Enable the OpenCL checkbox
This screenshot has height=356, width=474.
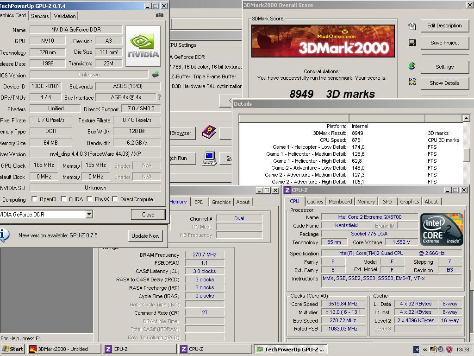point(34,199)
